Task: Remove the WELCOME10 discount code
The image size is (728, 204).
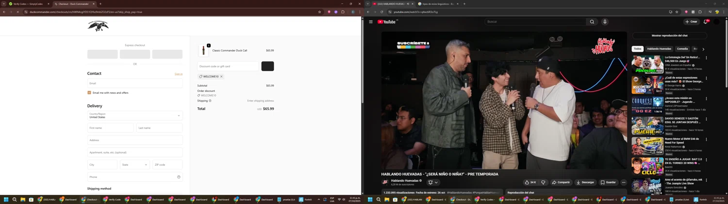Action: tap(221, 76)
